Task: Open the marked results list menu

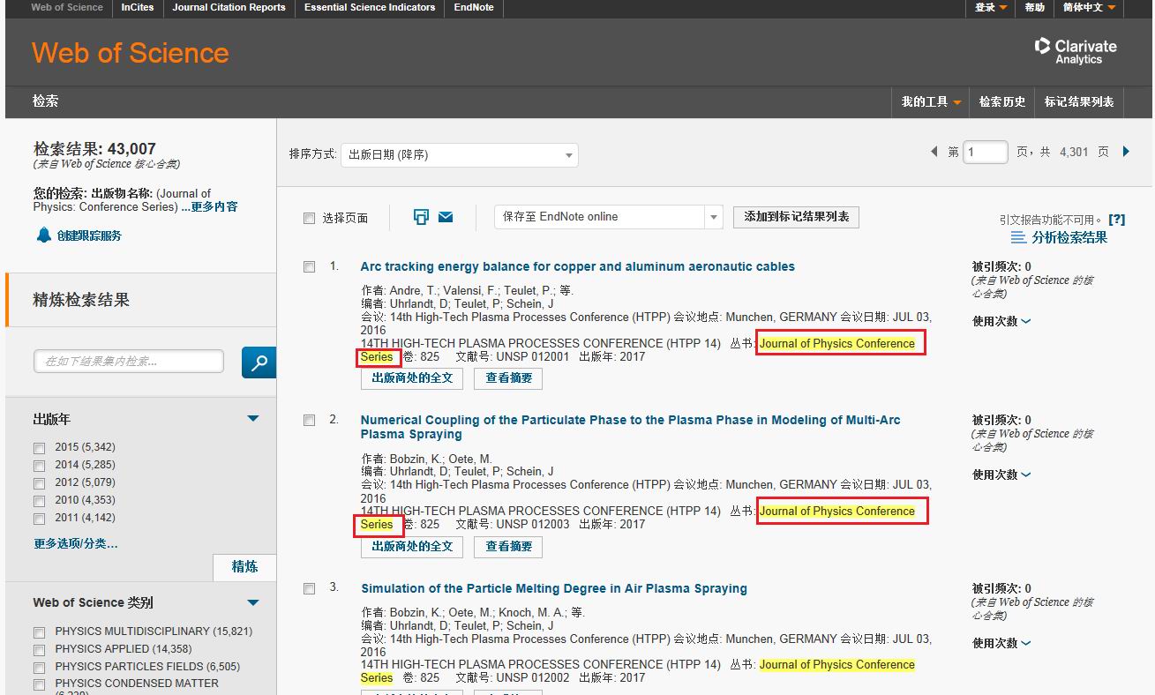Action: click(x=1079, y=101)
